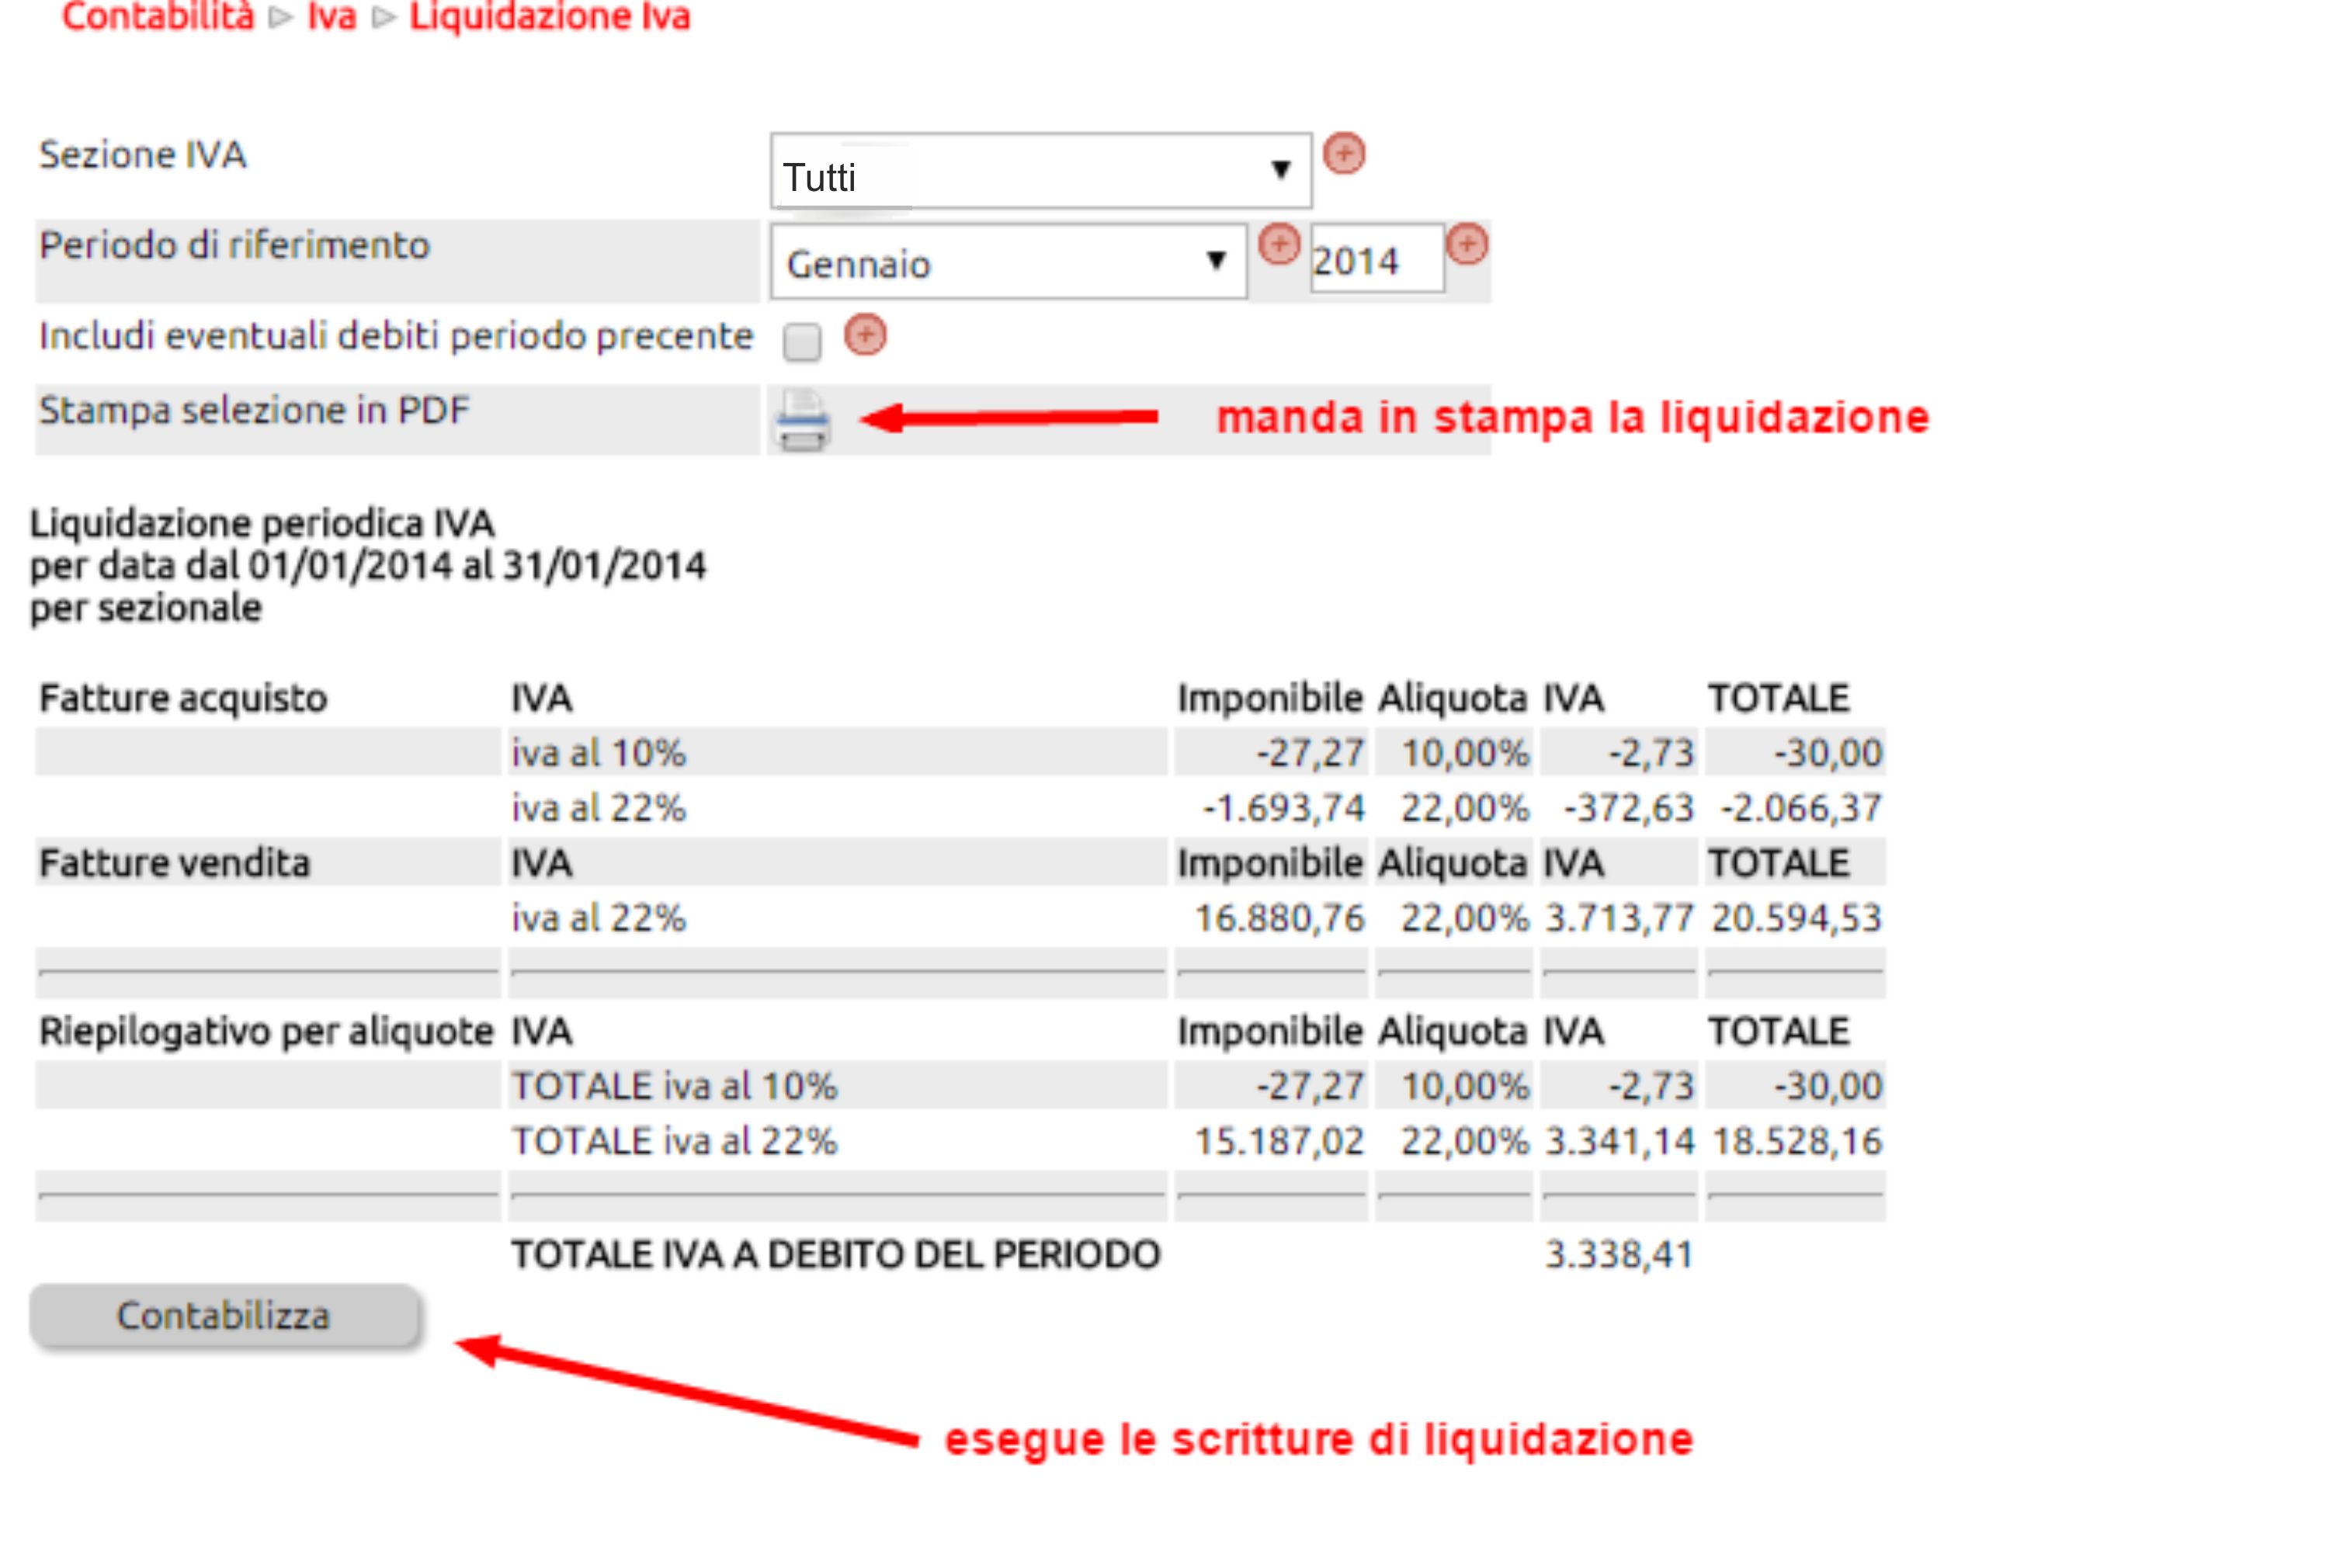Click the total value 3.338,41

1619,1254
